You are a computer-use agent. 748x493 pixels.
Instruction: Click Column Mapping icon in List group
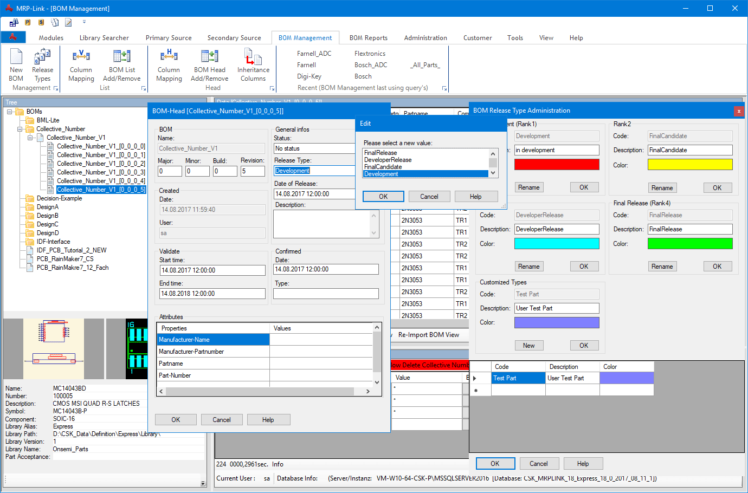point(81,56)
